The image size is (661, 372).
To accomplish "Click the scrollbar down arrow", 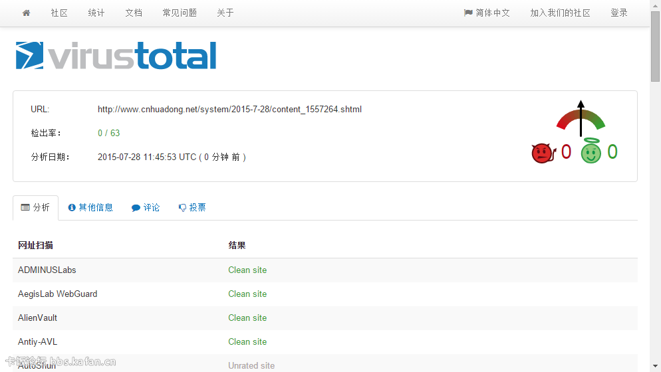I will click(x=655, y=367).
